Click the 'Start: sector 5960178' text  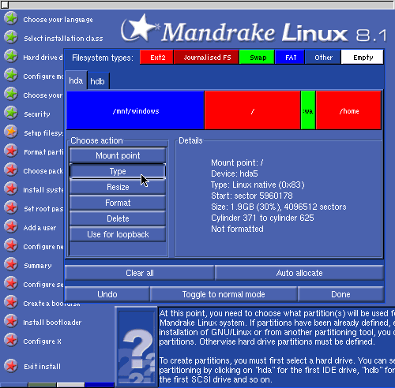[x=252, y=196]
